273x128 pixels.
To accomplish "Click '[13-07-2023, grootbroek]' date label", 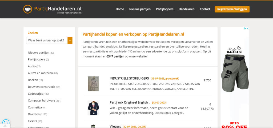I will [x=165, y=78].
